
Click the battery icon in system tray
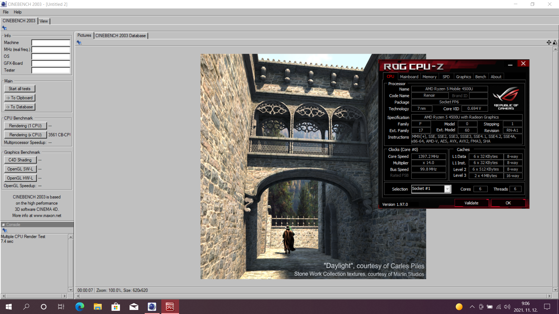[x=490, y=307]
